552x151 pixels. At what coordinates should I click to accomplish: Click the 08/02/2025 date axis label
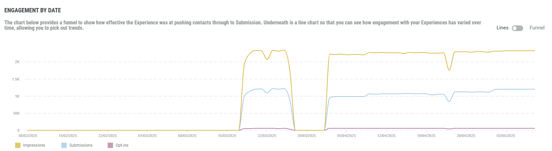[x=28, y=136]
